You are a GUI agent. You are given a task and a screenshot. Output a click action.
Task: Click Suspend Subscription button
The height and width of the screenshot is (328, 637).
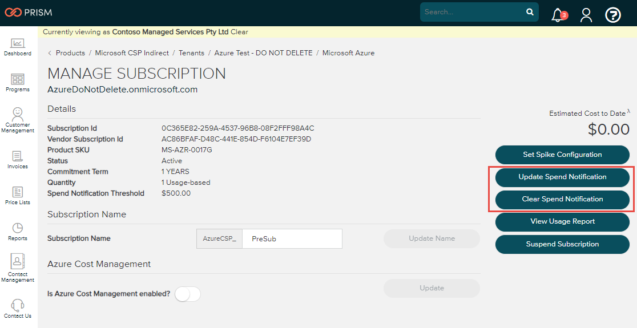click(x=562, y=244)
